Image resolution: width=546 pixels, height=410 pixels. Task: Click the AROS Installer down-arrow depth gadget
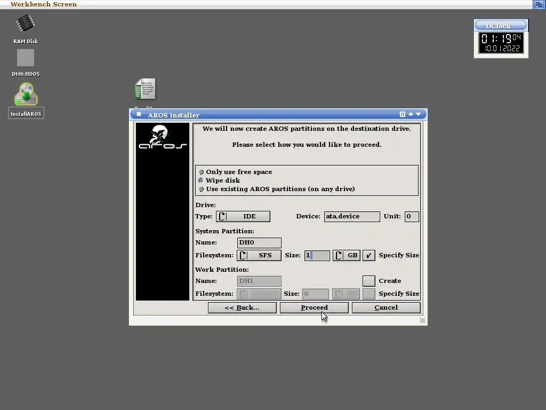(x=418, y=114)
